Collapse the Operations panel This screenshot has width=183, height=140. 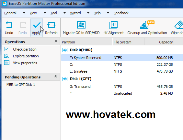coord(56,41)
